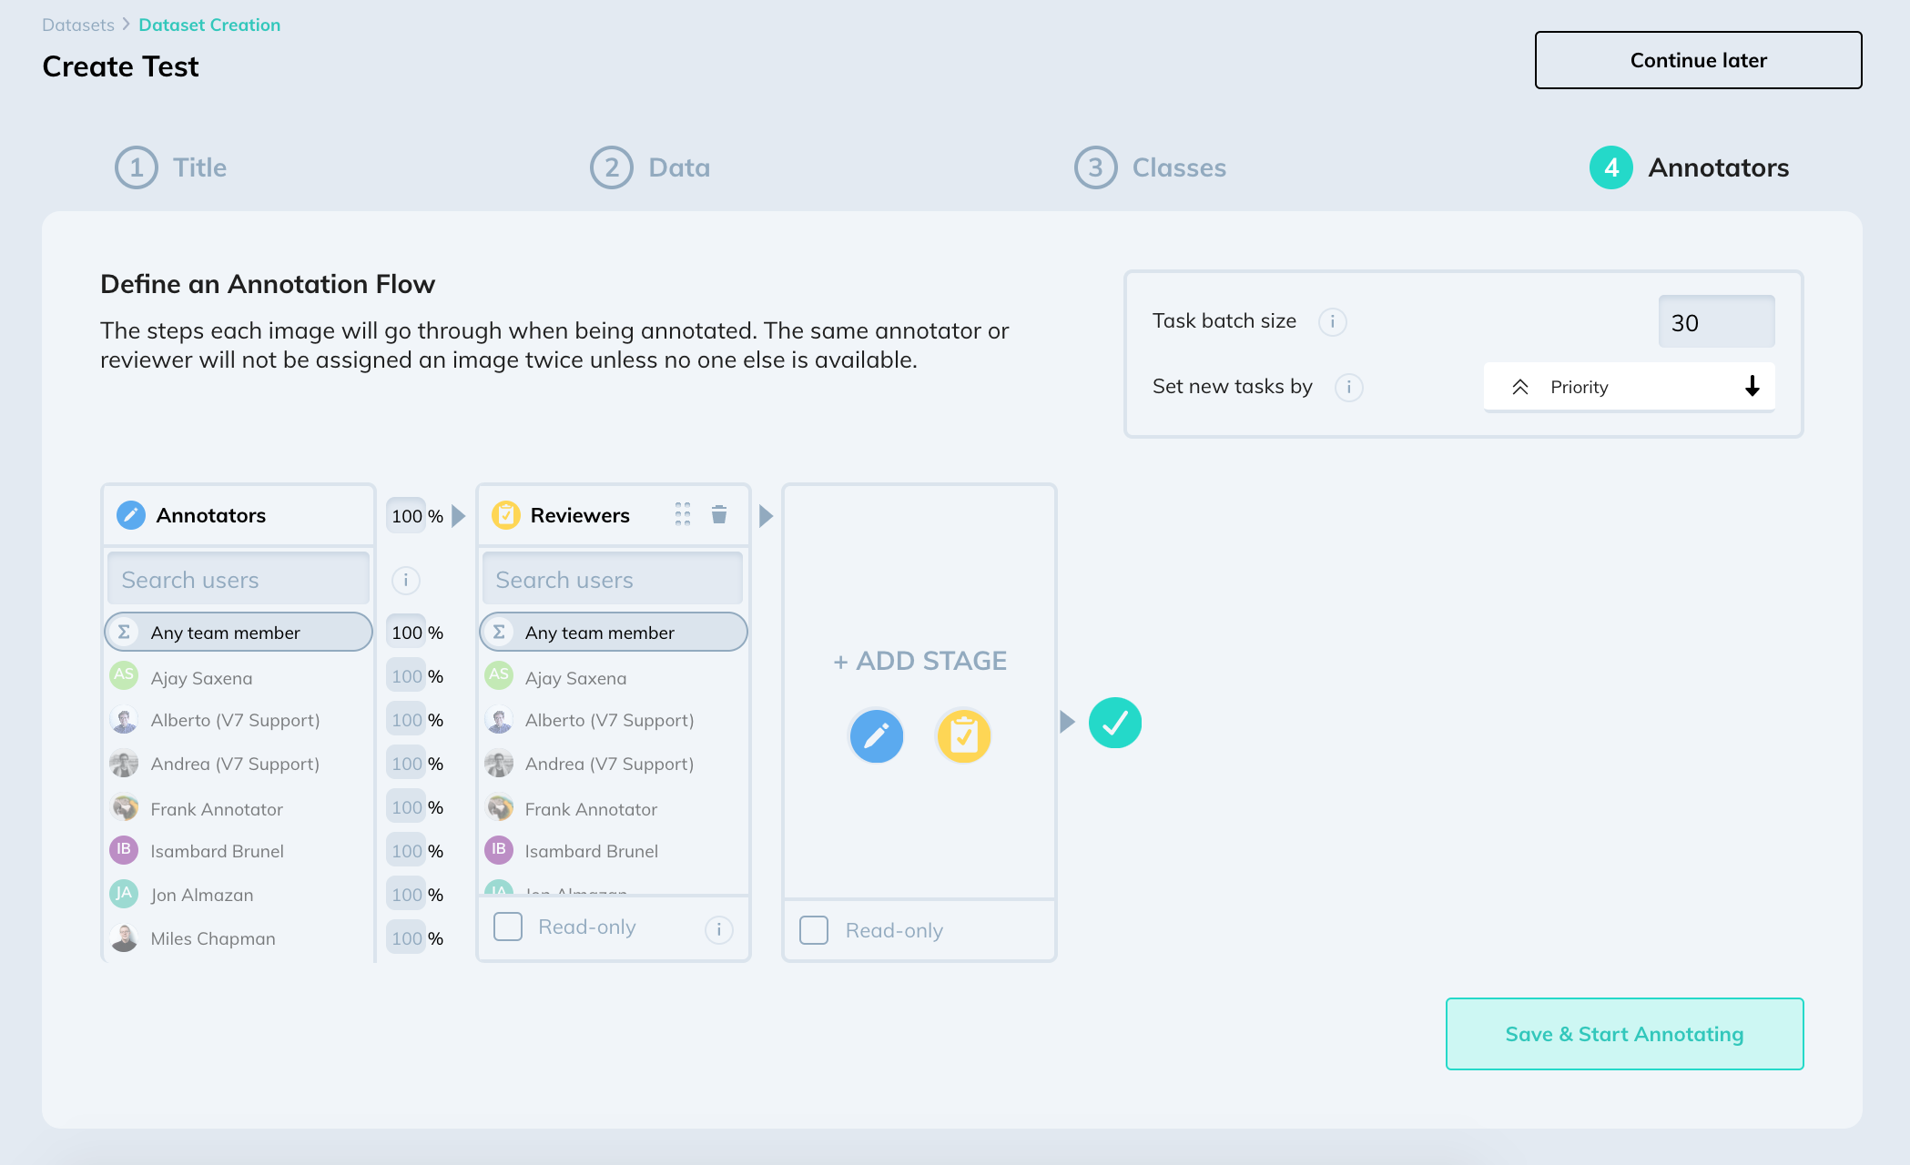This screenshot has height=1165, width=1910.
Task: Add annotate stage via blue pencil icon
Action: click(x=876, y=735)
